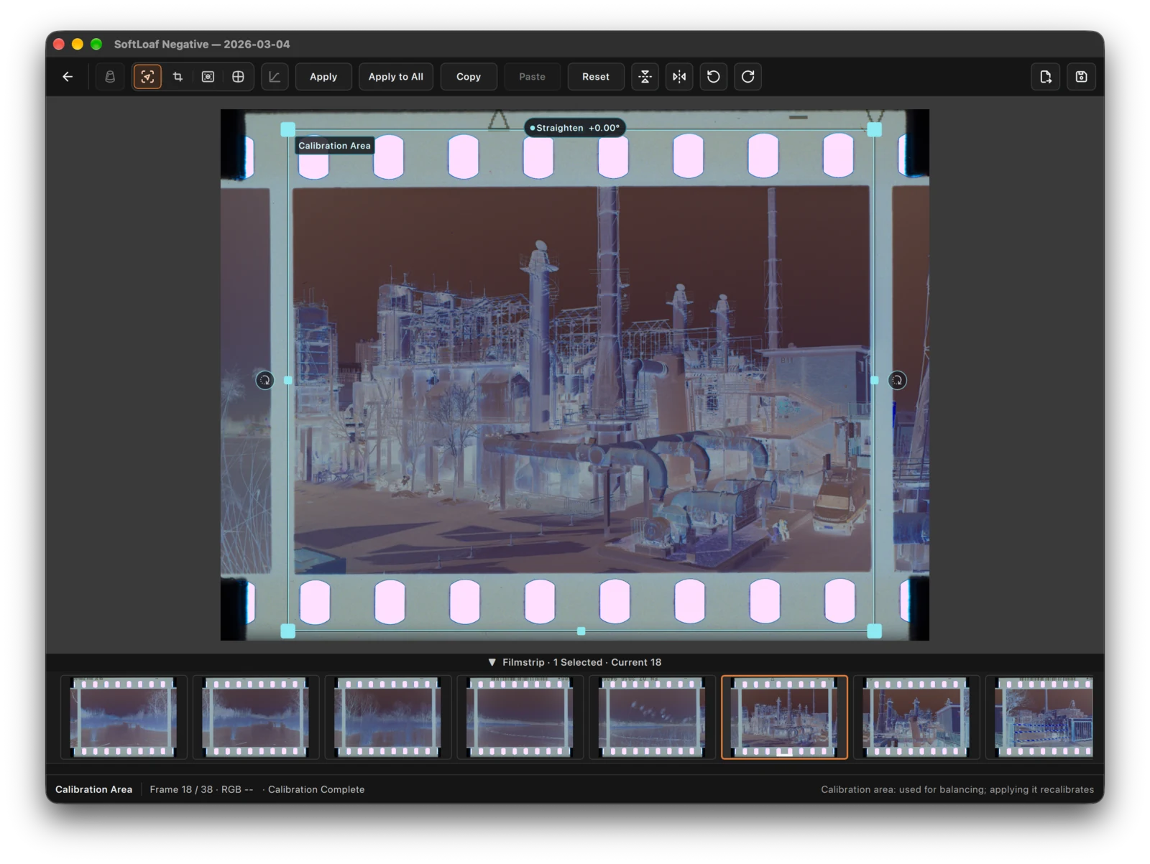
Task: Select the first filmstrip thumbnail
Action: tap(124, 717)
